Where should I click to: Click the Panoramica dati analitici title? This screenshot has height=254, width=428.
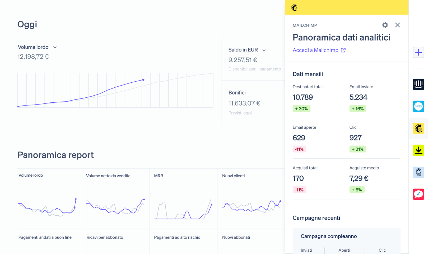point(341,38)
